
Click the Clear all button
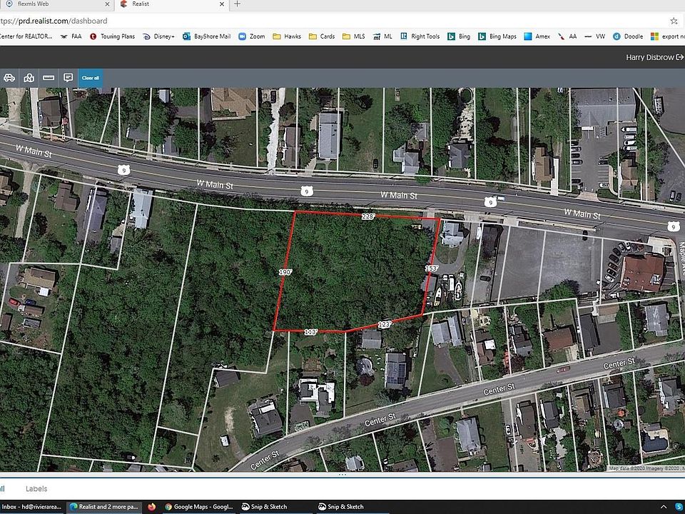coord(91,78)
